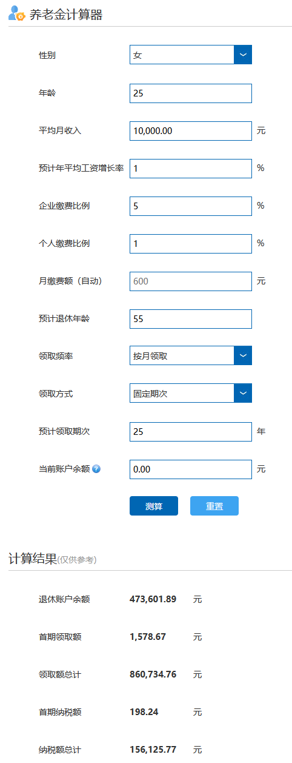Click the 预计领取期次 input field
The image size is (292, 763).
[191, 431]
